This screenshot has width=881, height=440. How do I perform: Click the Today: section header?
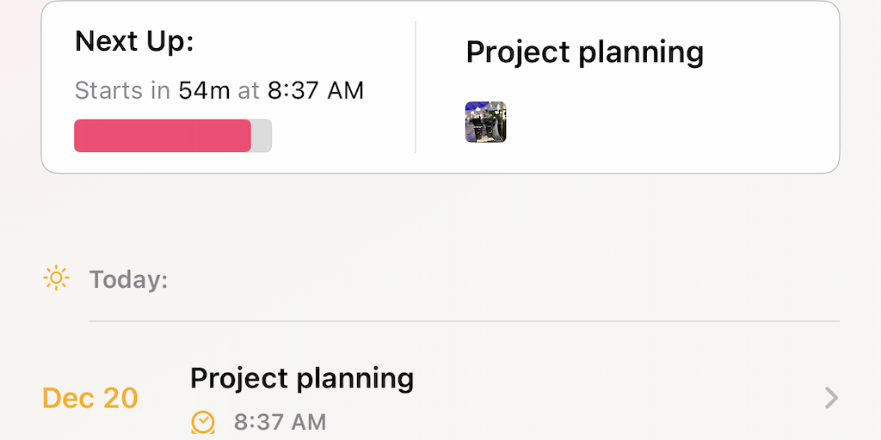(128, 279)
